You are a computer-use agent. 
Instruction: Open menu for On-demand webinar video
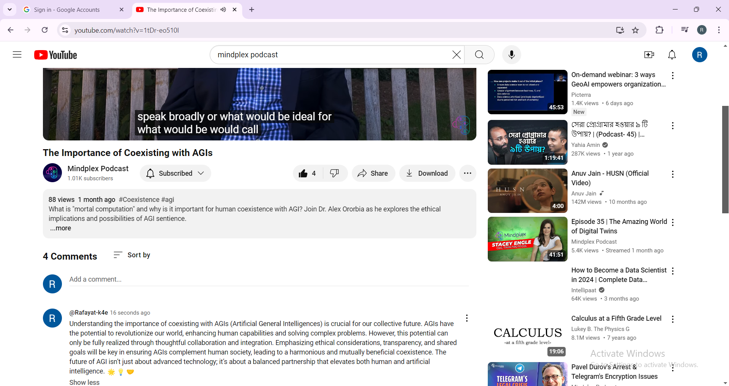tap(673, 76)
